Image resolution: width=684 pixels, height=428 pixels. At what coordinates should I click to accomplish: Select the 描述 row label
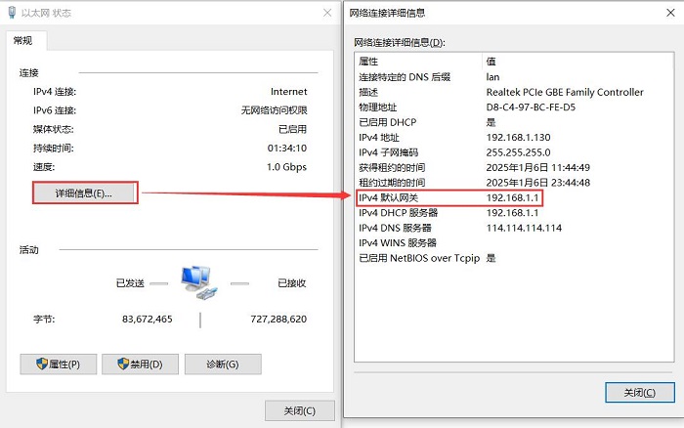tap(368, 92)
